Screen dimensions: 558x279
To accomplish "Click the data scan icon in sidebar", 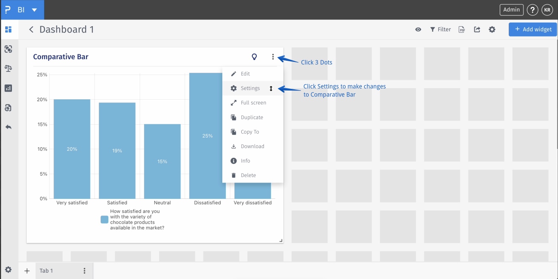I will pyautogui.click(x=8, y=49).
